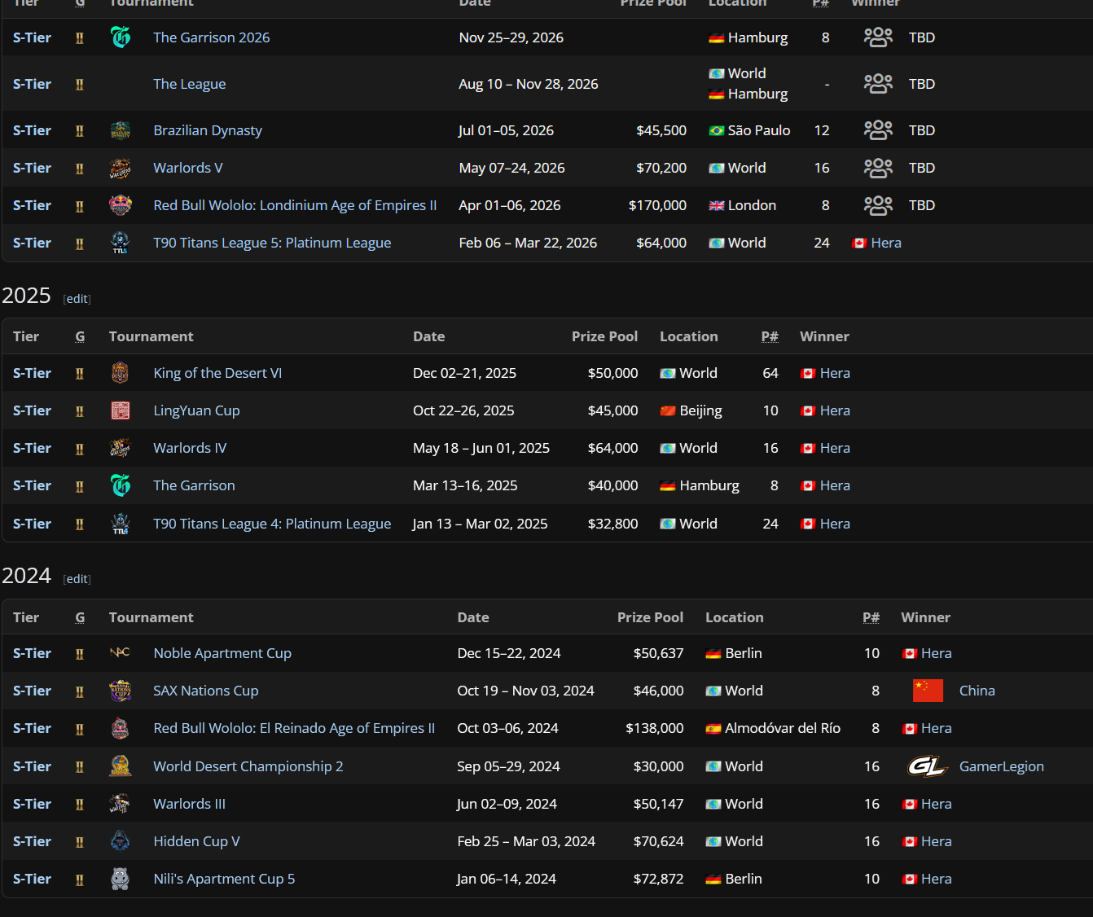This screenshot has height=917, width=1093.
Task: Open the Brazilian Dynasty tournament link
Action: click(x=208, y=130)
